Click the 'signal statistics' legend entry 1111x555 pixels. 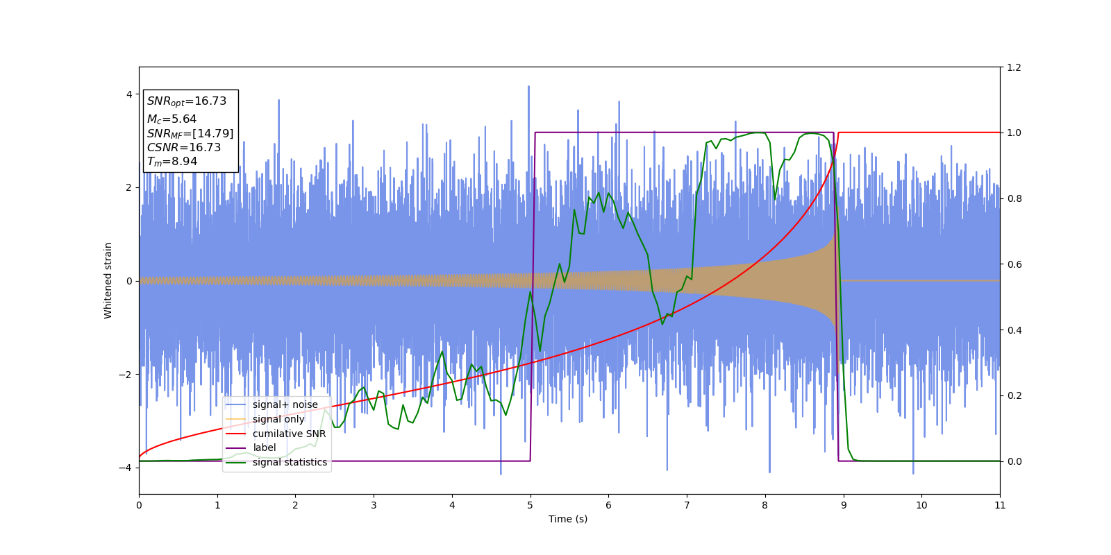[290, 462]
